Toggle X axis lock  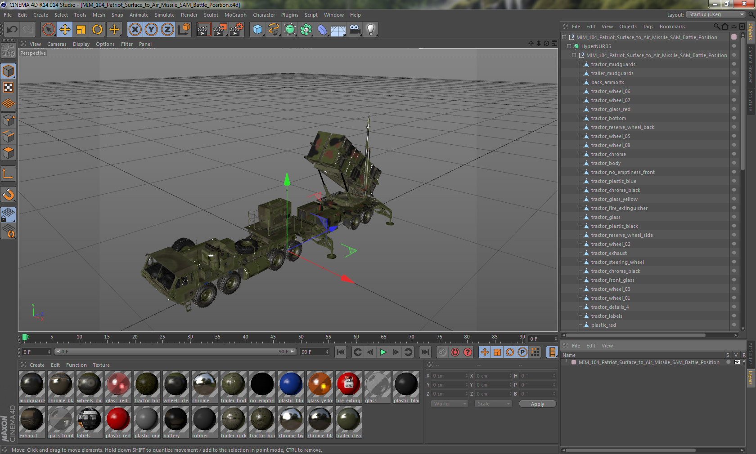coord(135,30)
